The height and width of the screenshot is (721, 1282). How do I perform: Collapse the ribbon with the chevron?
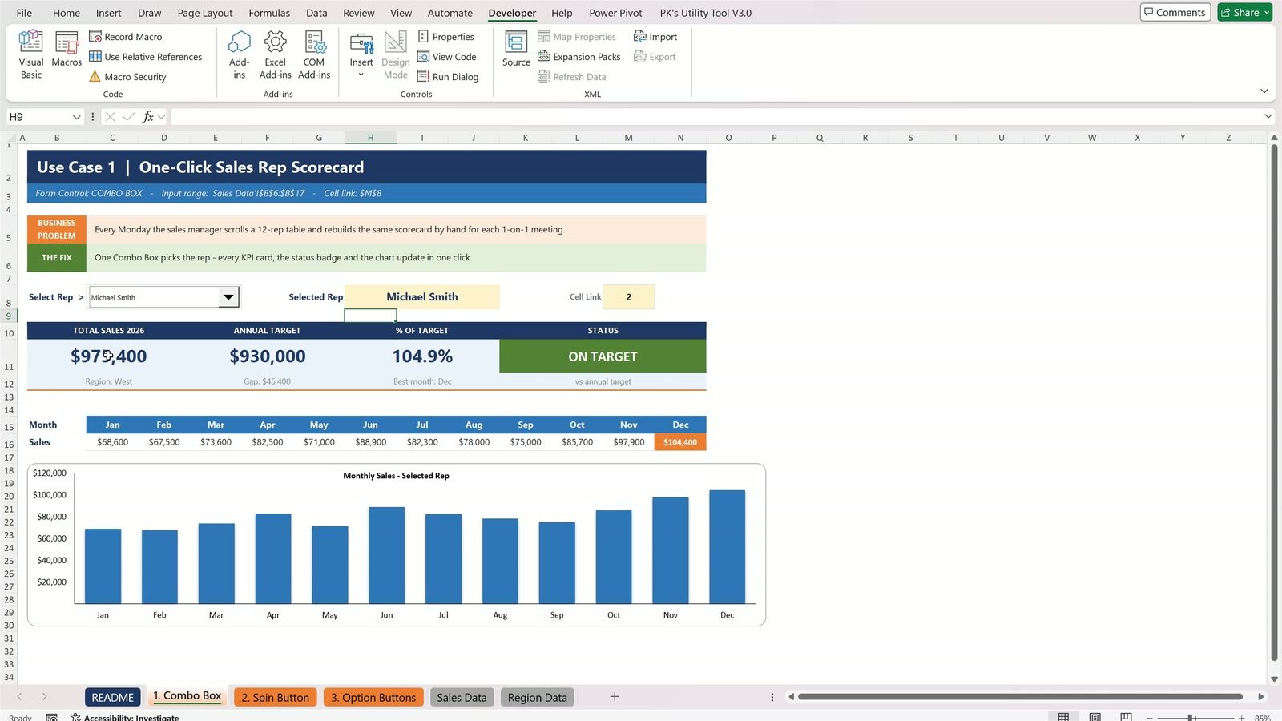point(1264,91)
